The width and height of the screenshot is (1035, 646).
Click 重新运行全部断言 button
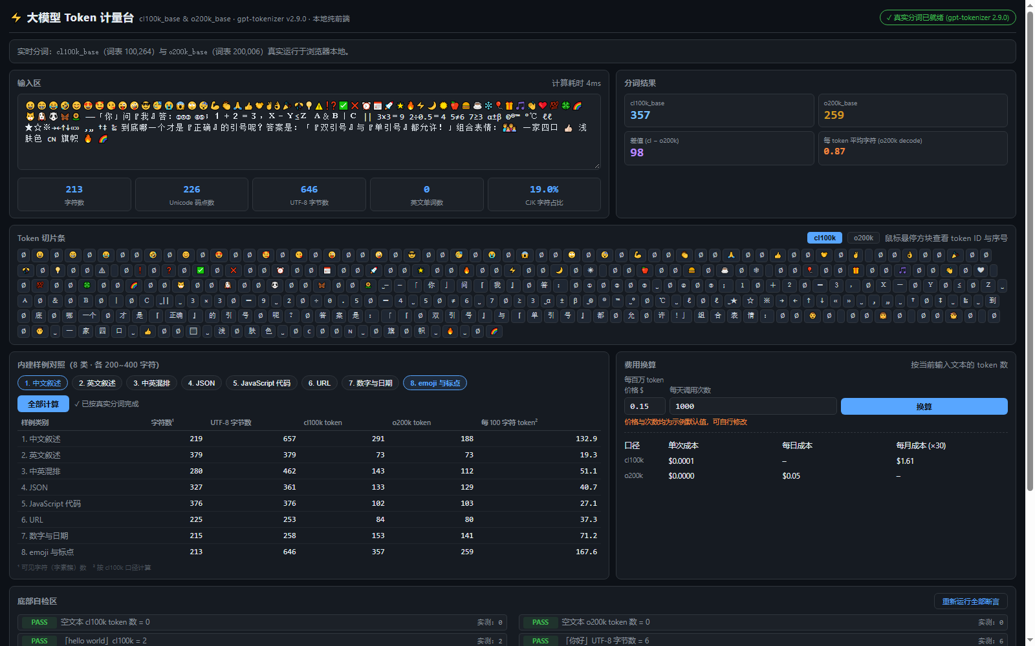pyautogui.click(x=970, y=601)
